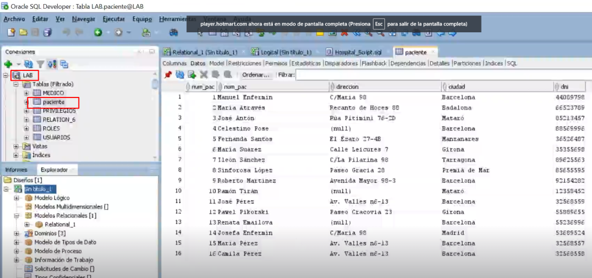
Task: Click in the Filtrar input field
Action: [443, 74]
